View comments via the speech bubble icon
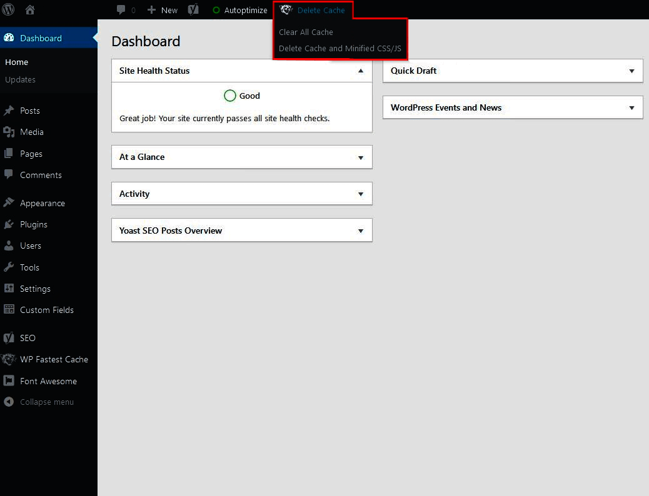This screenshot has height=496, width=649. [120, 9]
